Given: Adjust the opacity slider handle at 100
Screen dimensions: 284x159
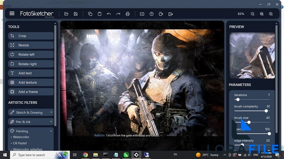Looking at the screenshot, I should pos(269,134).
